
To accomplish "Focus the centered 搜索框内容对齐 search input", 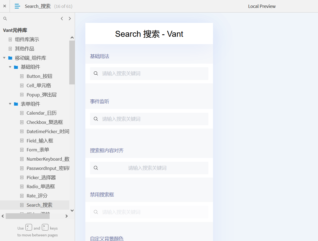I will point(149,168).
